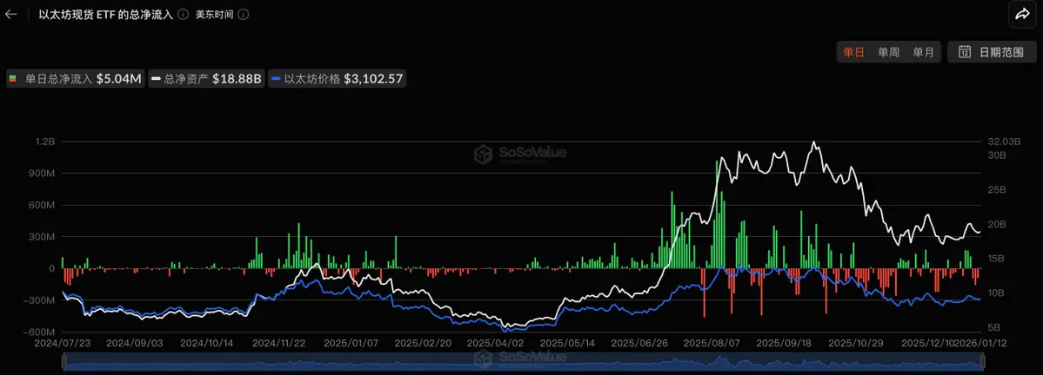This screenshot has width=1043, height=375.
Task: Click the 5B right axis label
Action: tap(994, 327)
